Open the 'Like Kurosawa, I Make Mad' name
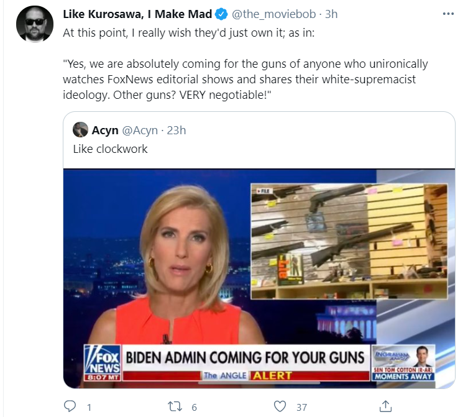 [x=137, y=14]
